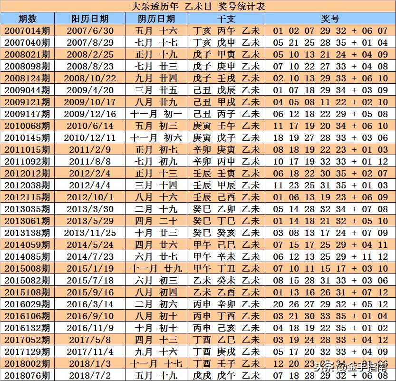Click lunar date 七月 廿三
This screenshot has height=381, width=396.
[156, 66]
